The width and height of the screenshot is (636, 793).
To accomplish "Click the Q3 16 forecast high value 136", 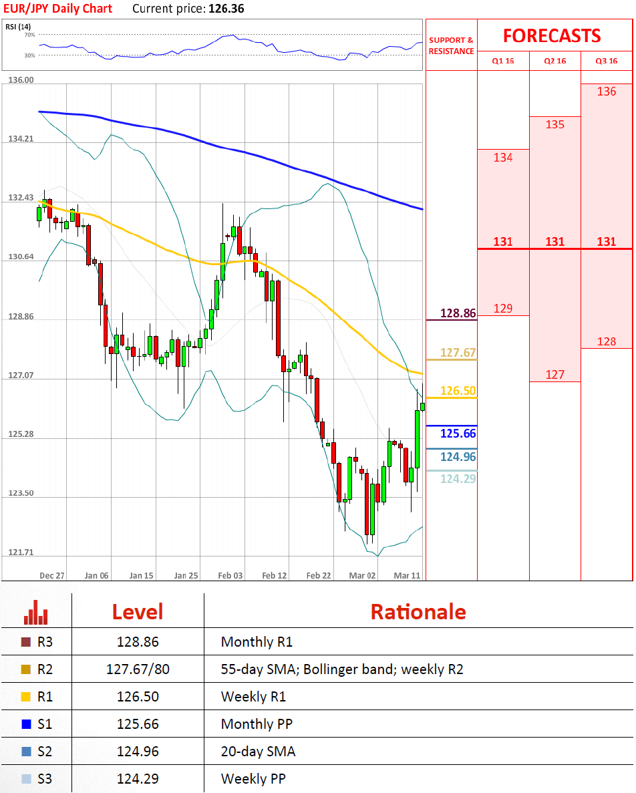I will coord(607,92).
